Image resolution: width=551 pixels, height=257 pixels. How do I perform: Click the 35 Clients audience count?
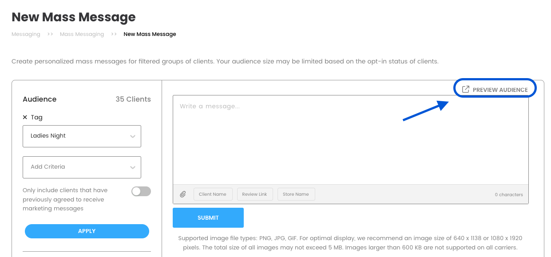click(x=133, y=99)
